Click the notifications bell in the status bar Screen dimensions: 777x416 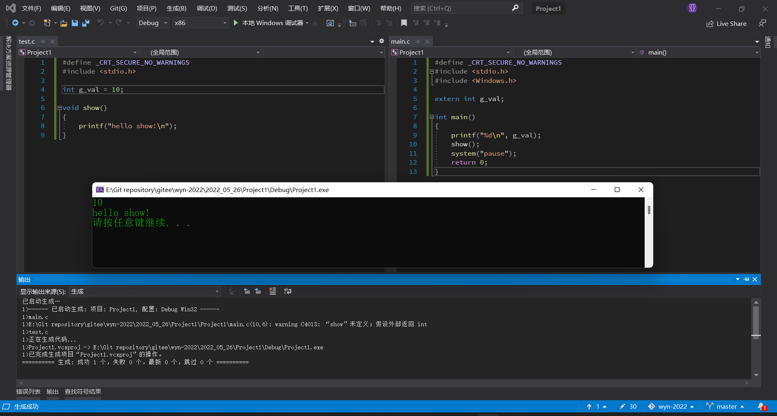[x=760, y=406]
